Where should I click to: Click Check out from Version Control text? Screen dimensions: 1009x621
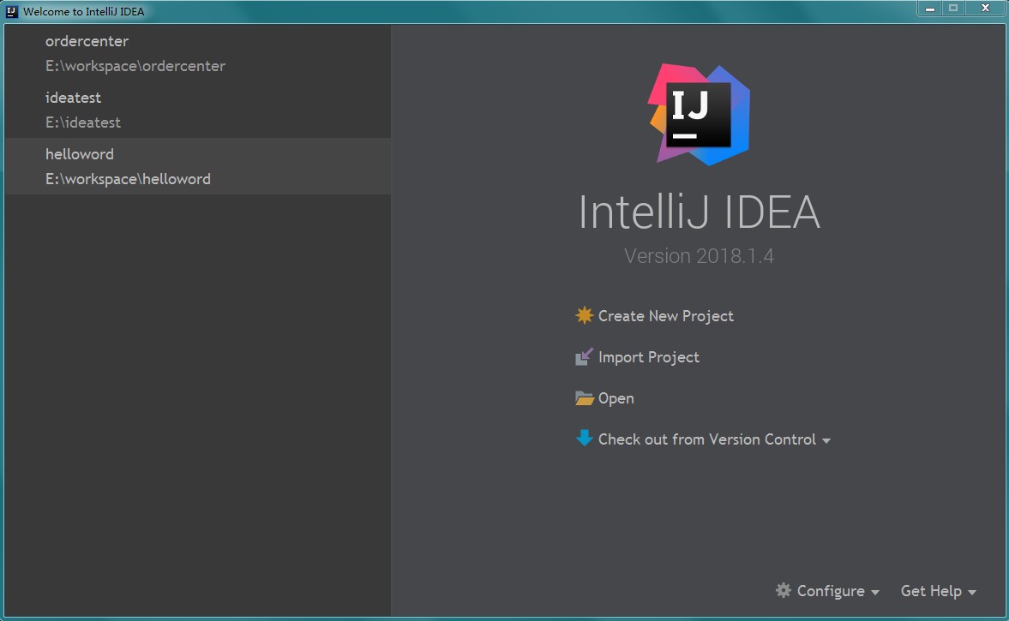point(706,439)
